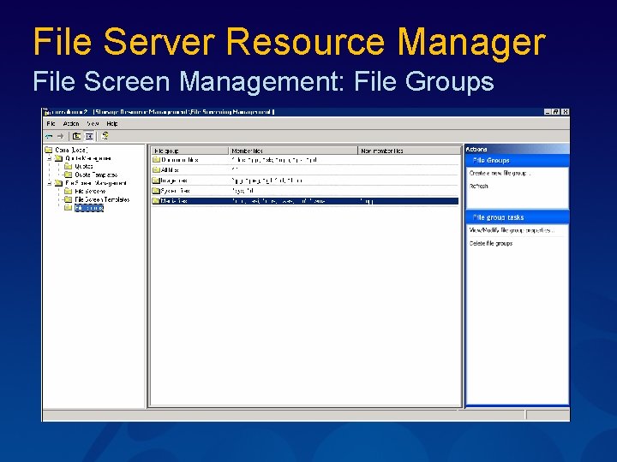The height and width of the screenshot is (462, 617).
Task: Click the Quotas folder icon in tree
Action: [69, 166]
